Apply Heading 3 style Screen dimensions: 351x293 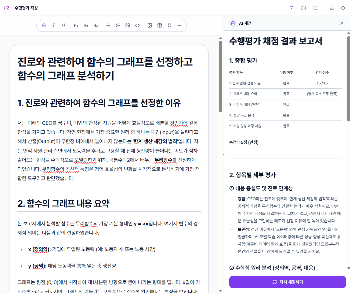pos(96,25)
